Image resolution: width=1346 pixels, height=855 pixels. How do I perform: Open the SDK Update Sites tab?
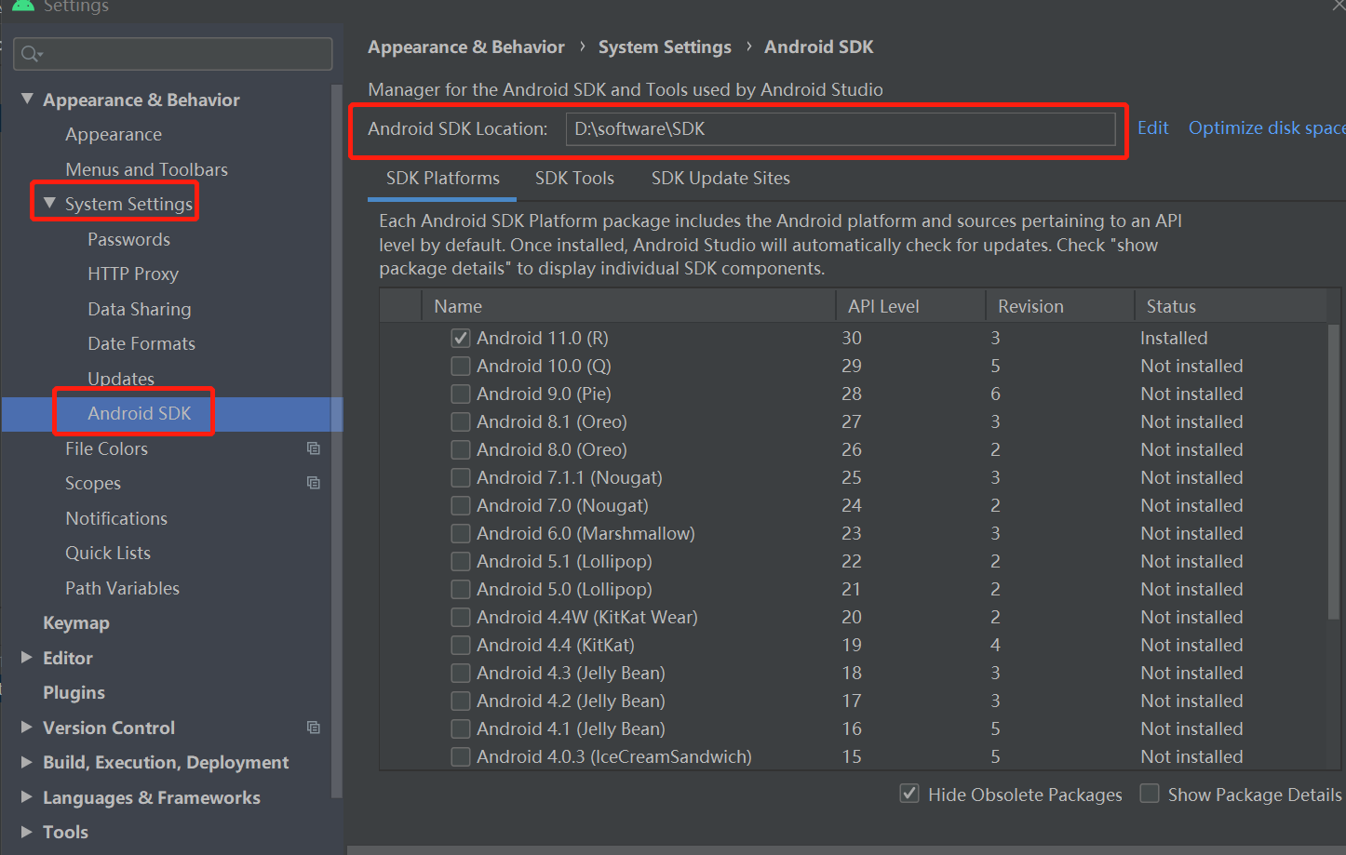point(720,178)
